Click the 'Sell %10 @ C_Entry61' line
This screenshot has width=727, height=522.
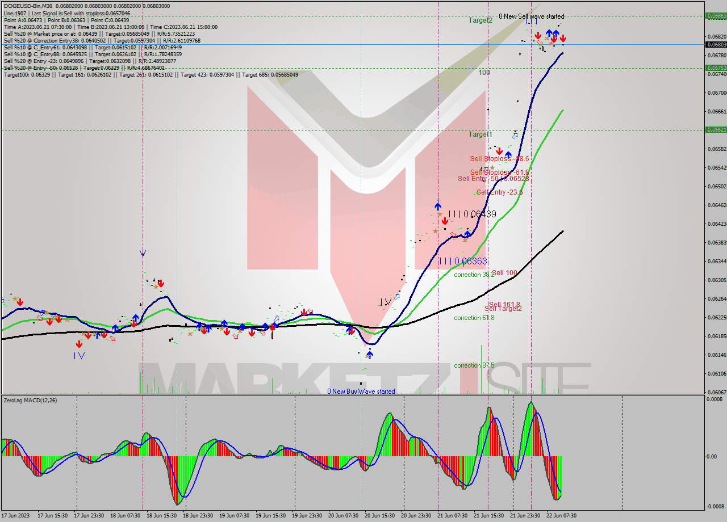(x=93, y=47)
